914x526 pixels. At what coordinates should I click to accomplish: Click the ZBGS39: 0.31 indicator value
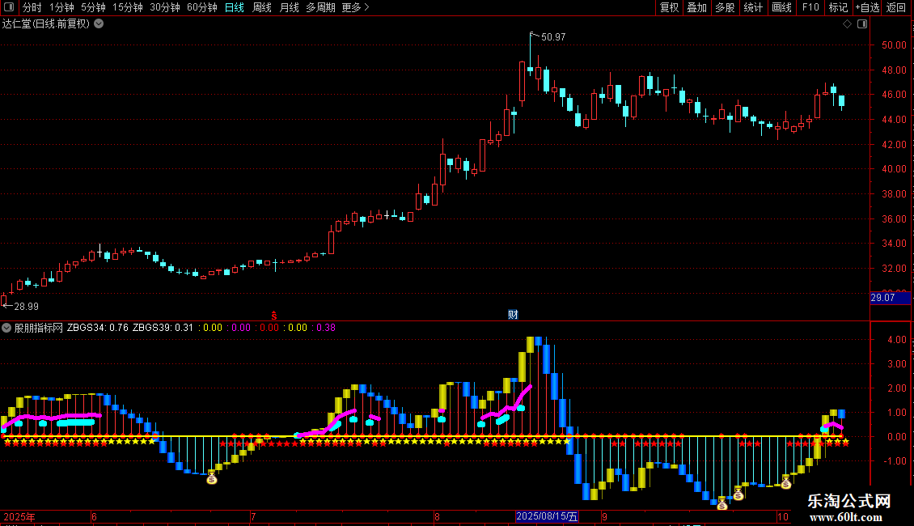(x=163, y=328)
